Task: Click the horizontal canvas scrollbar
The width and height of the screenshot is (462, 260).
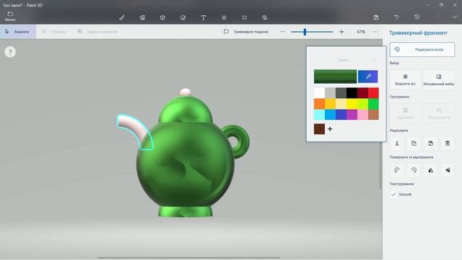Action: coord(188,258)
